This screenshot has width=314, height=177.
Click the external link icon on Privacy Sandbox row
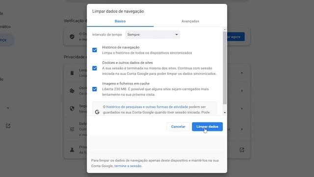point(242,149)
